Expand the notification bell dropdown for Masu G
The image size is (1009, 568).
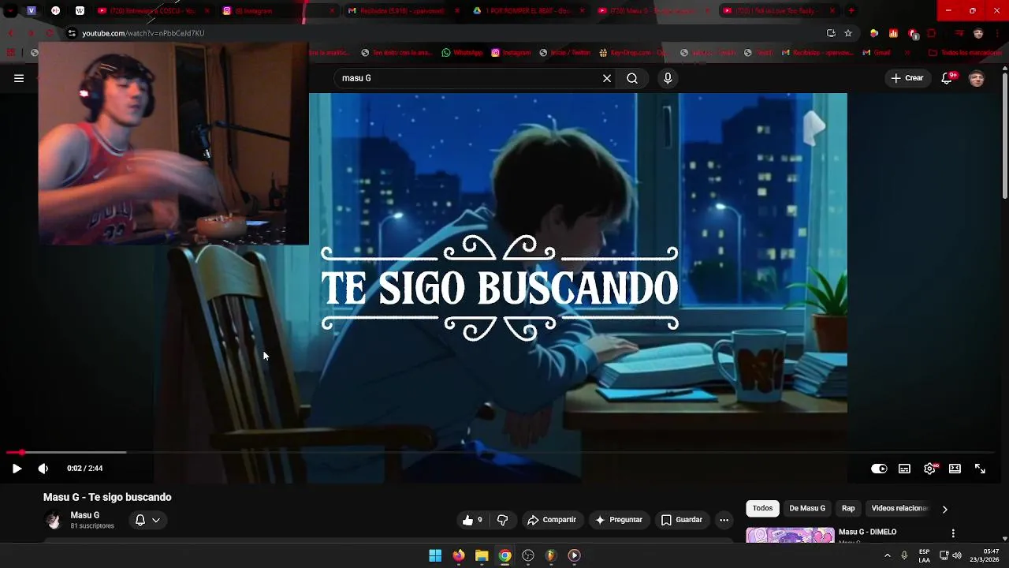click(x=147, y=520)
